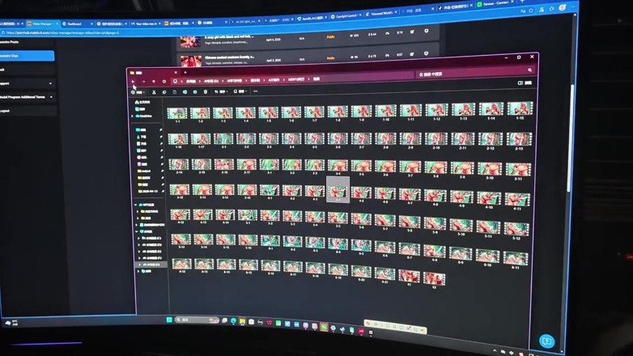Select video file 5-12
Image resolution: width=633 pixels, height=356 pixels.
pyautogui.click(x=516, y=231)
